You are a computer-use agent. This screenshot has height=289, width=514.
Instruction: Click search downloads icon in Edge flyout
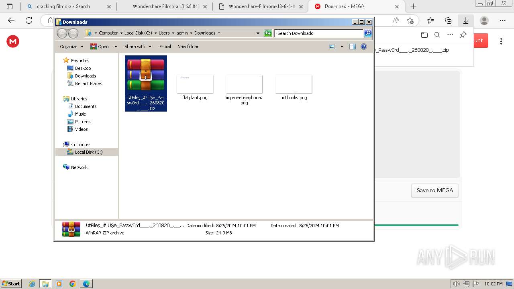(437, 35)
